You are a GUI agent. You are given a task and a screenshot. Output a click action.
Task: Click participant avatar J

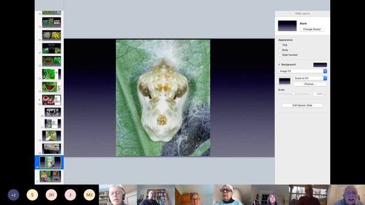pyautogui.click(x=70, y=195)
